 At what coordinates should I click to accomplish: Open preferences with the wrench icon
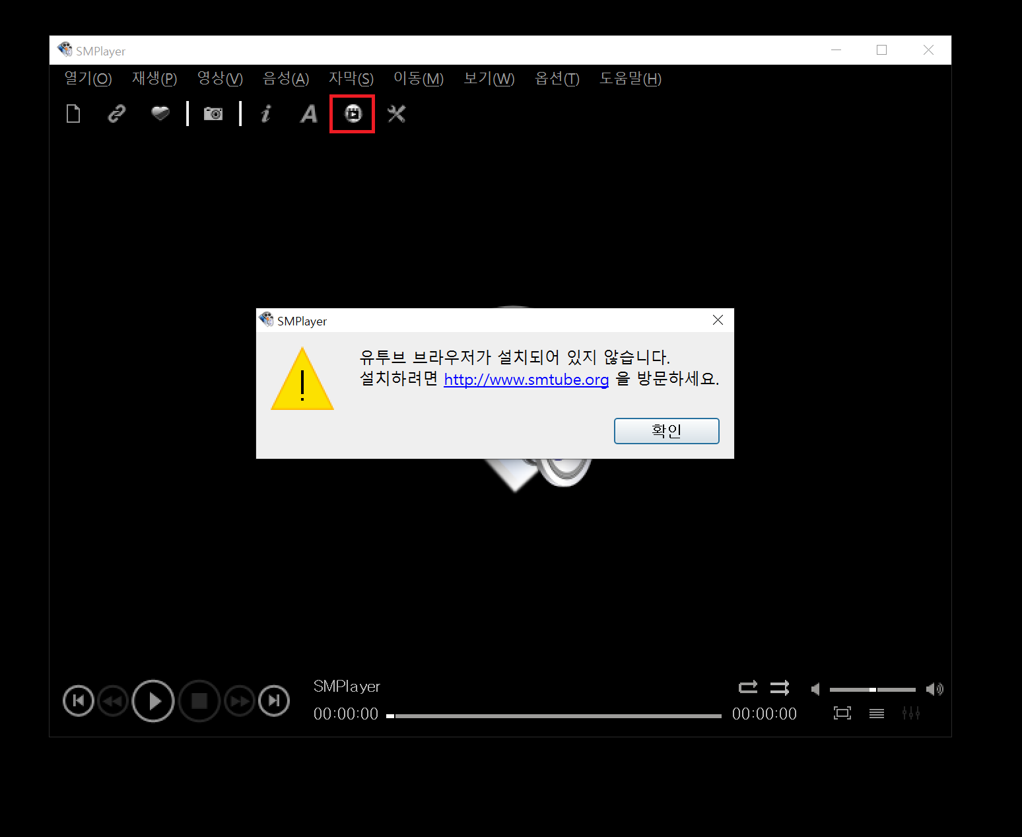[x=396, y=114]
